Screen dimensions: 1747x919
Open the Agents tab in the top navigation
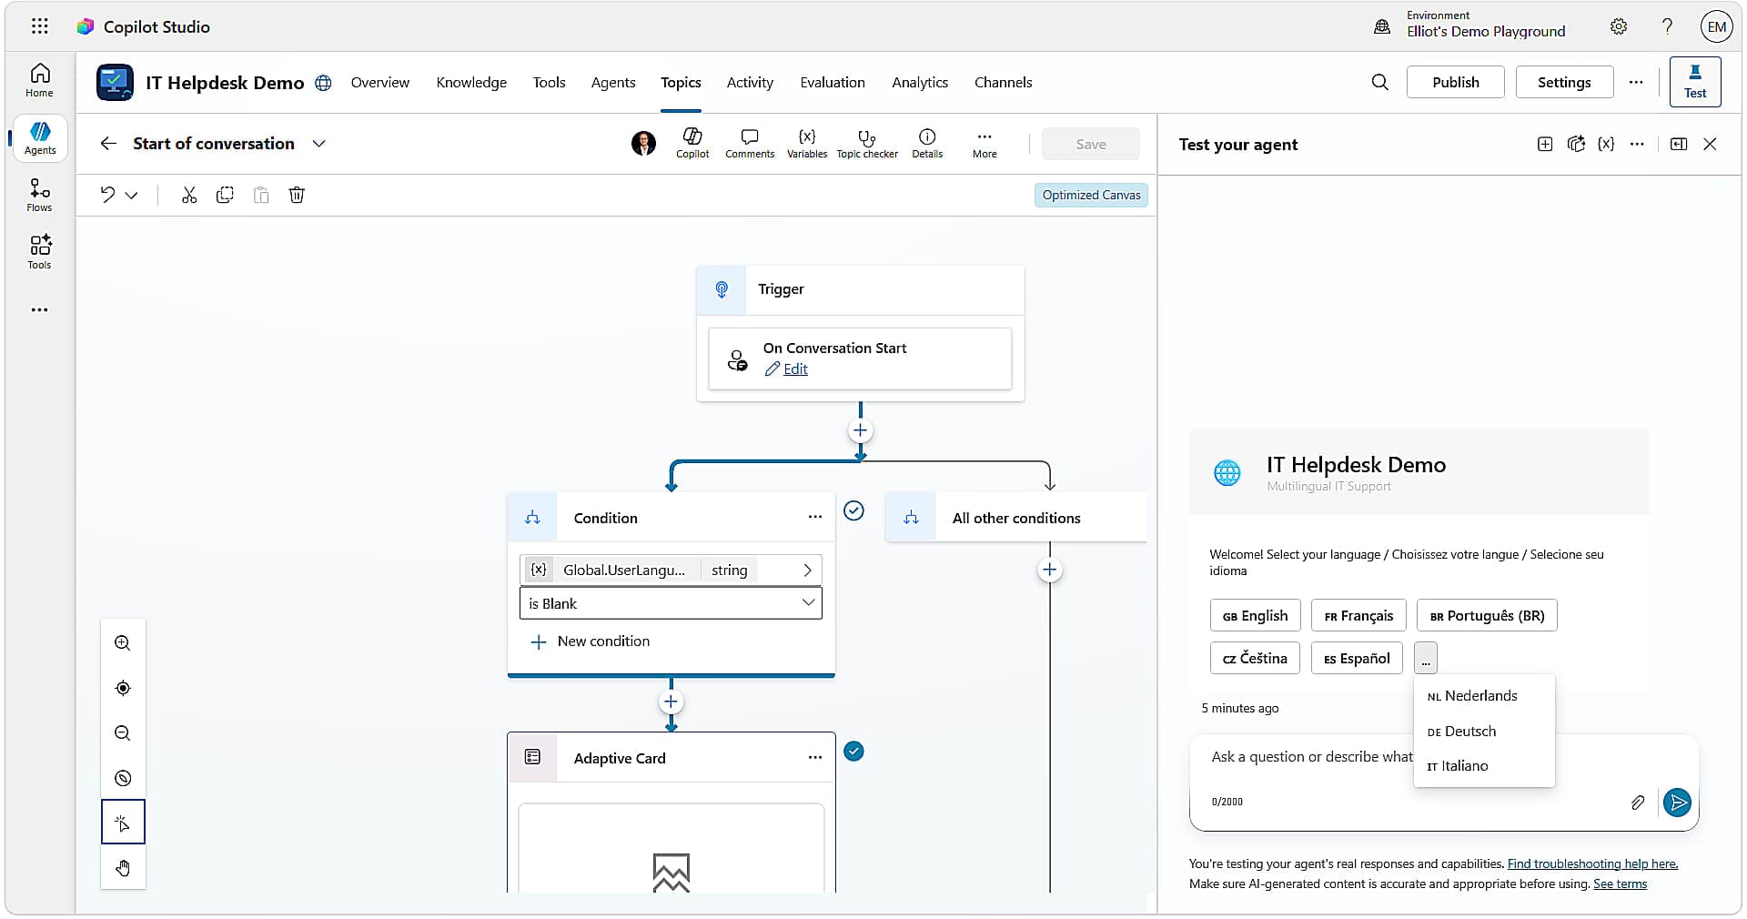613,82
